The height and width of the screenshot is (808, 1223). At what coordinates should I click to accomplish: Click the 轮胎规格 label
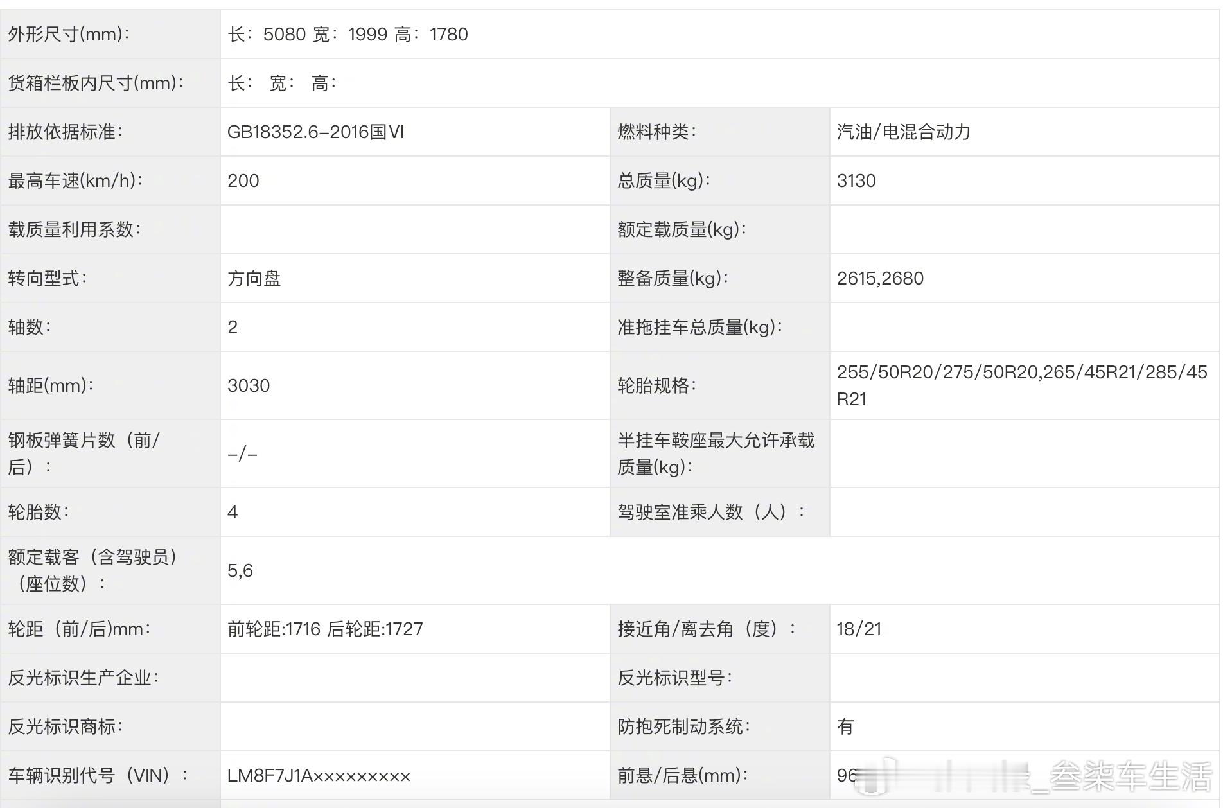click(x=657, y=385)
